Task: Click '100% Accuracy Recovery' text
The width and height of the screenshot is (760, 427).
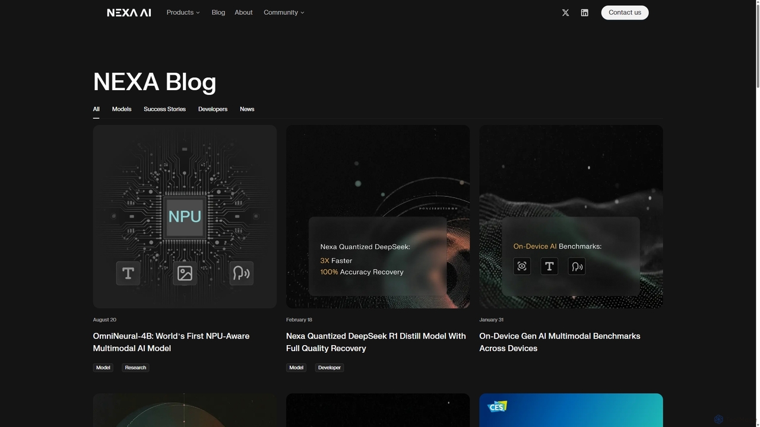Action: pos(362,272)
